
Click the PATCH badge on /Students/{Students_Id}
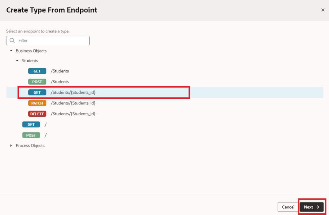point(37,103)
